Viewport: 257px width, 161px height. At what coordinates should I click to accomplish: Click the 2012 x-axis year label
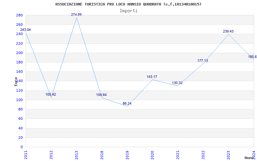pyautogui.click(x=51, y=155)
